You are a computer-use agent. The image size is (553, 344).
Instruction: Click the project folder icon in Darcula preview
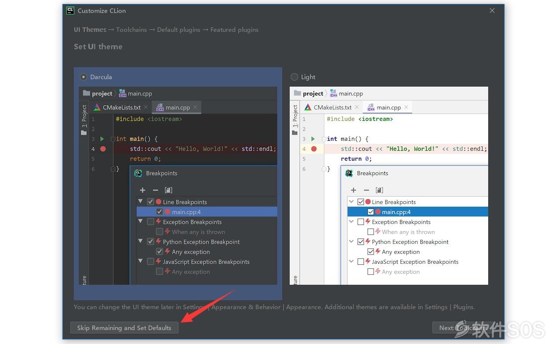[x=86, y=93]
